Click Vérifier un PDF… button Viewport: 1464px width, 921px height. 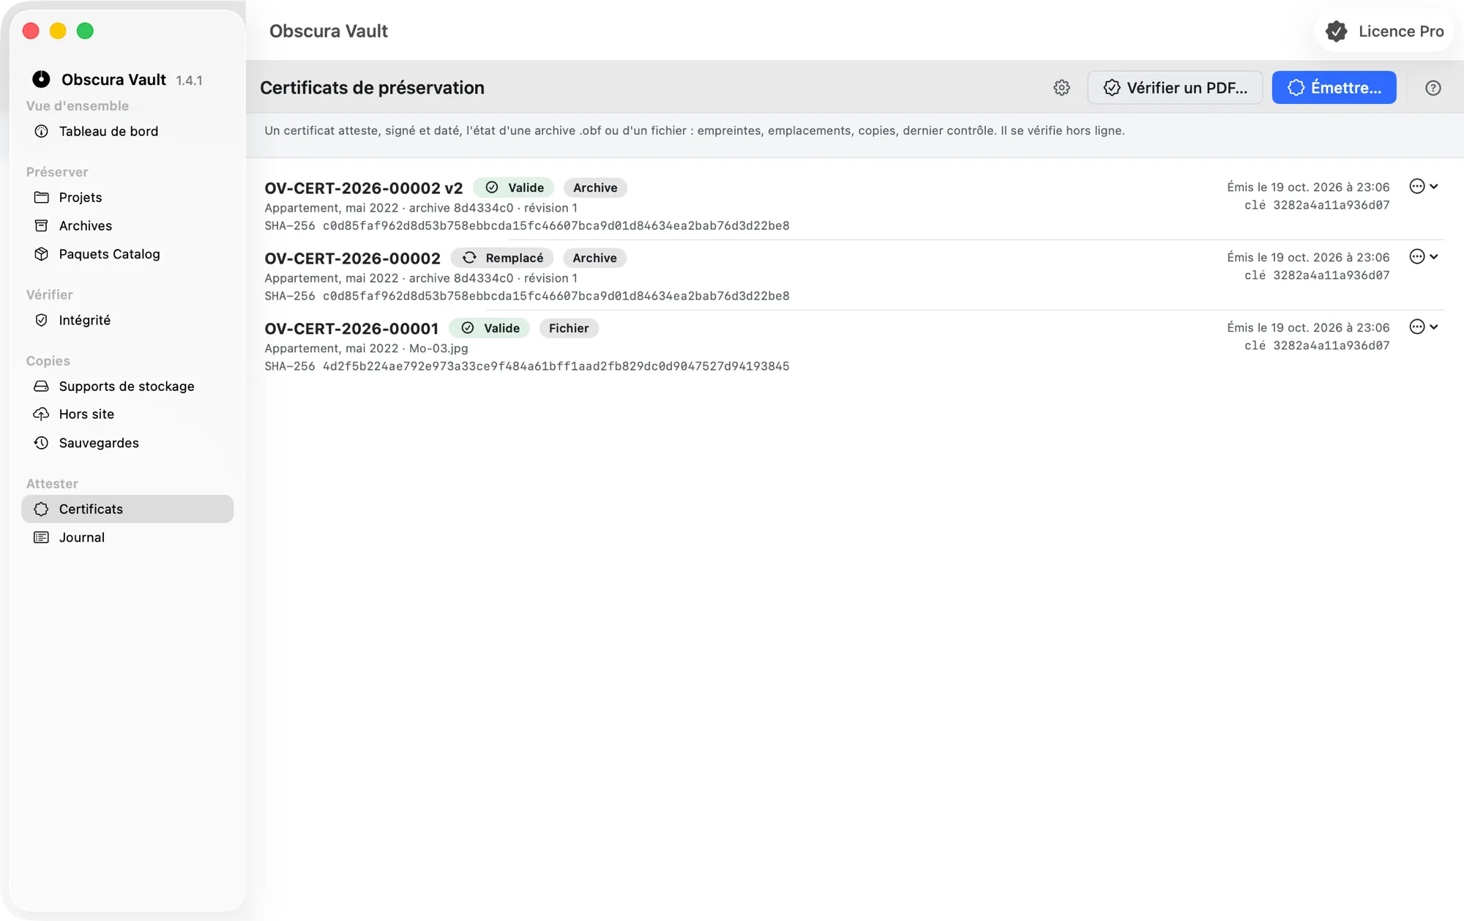coord(1175,88)
